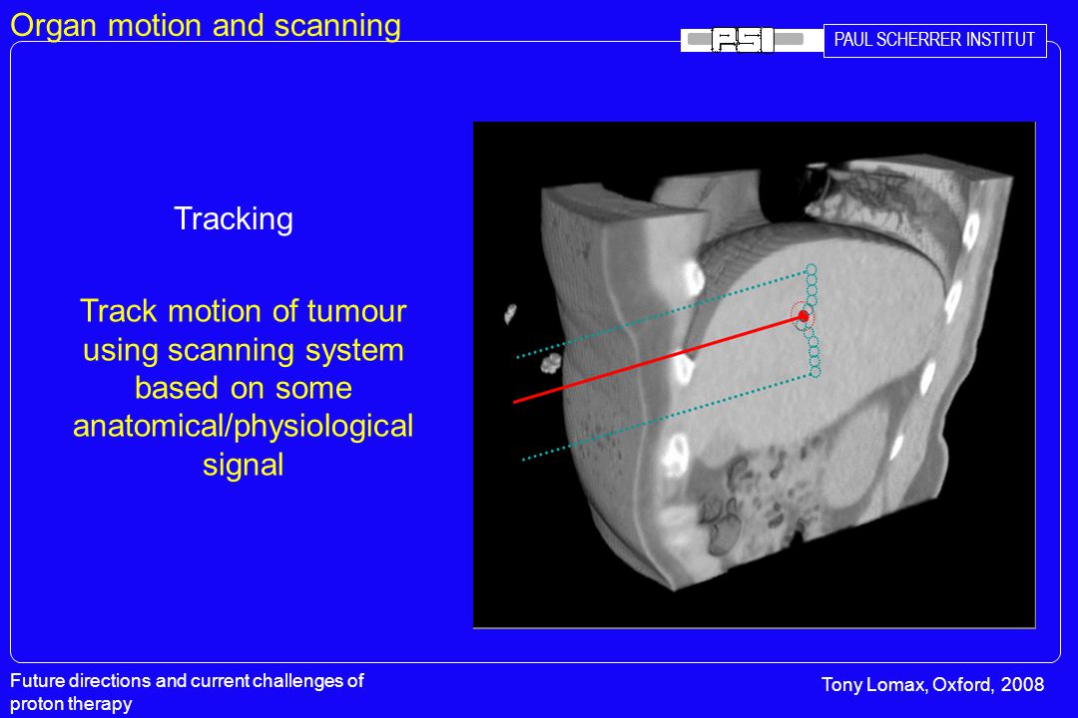The image size is (1078, 718).
Task: Click the yellow word 'signal'
Action: coord(244,465)
